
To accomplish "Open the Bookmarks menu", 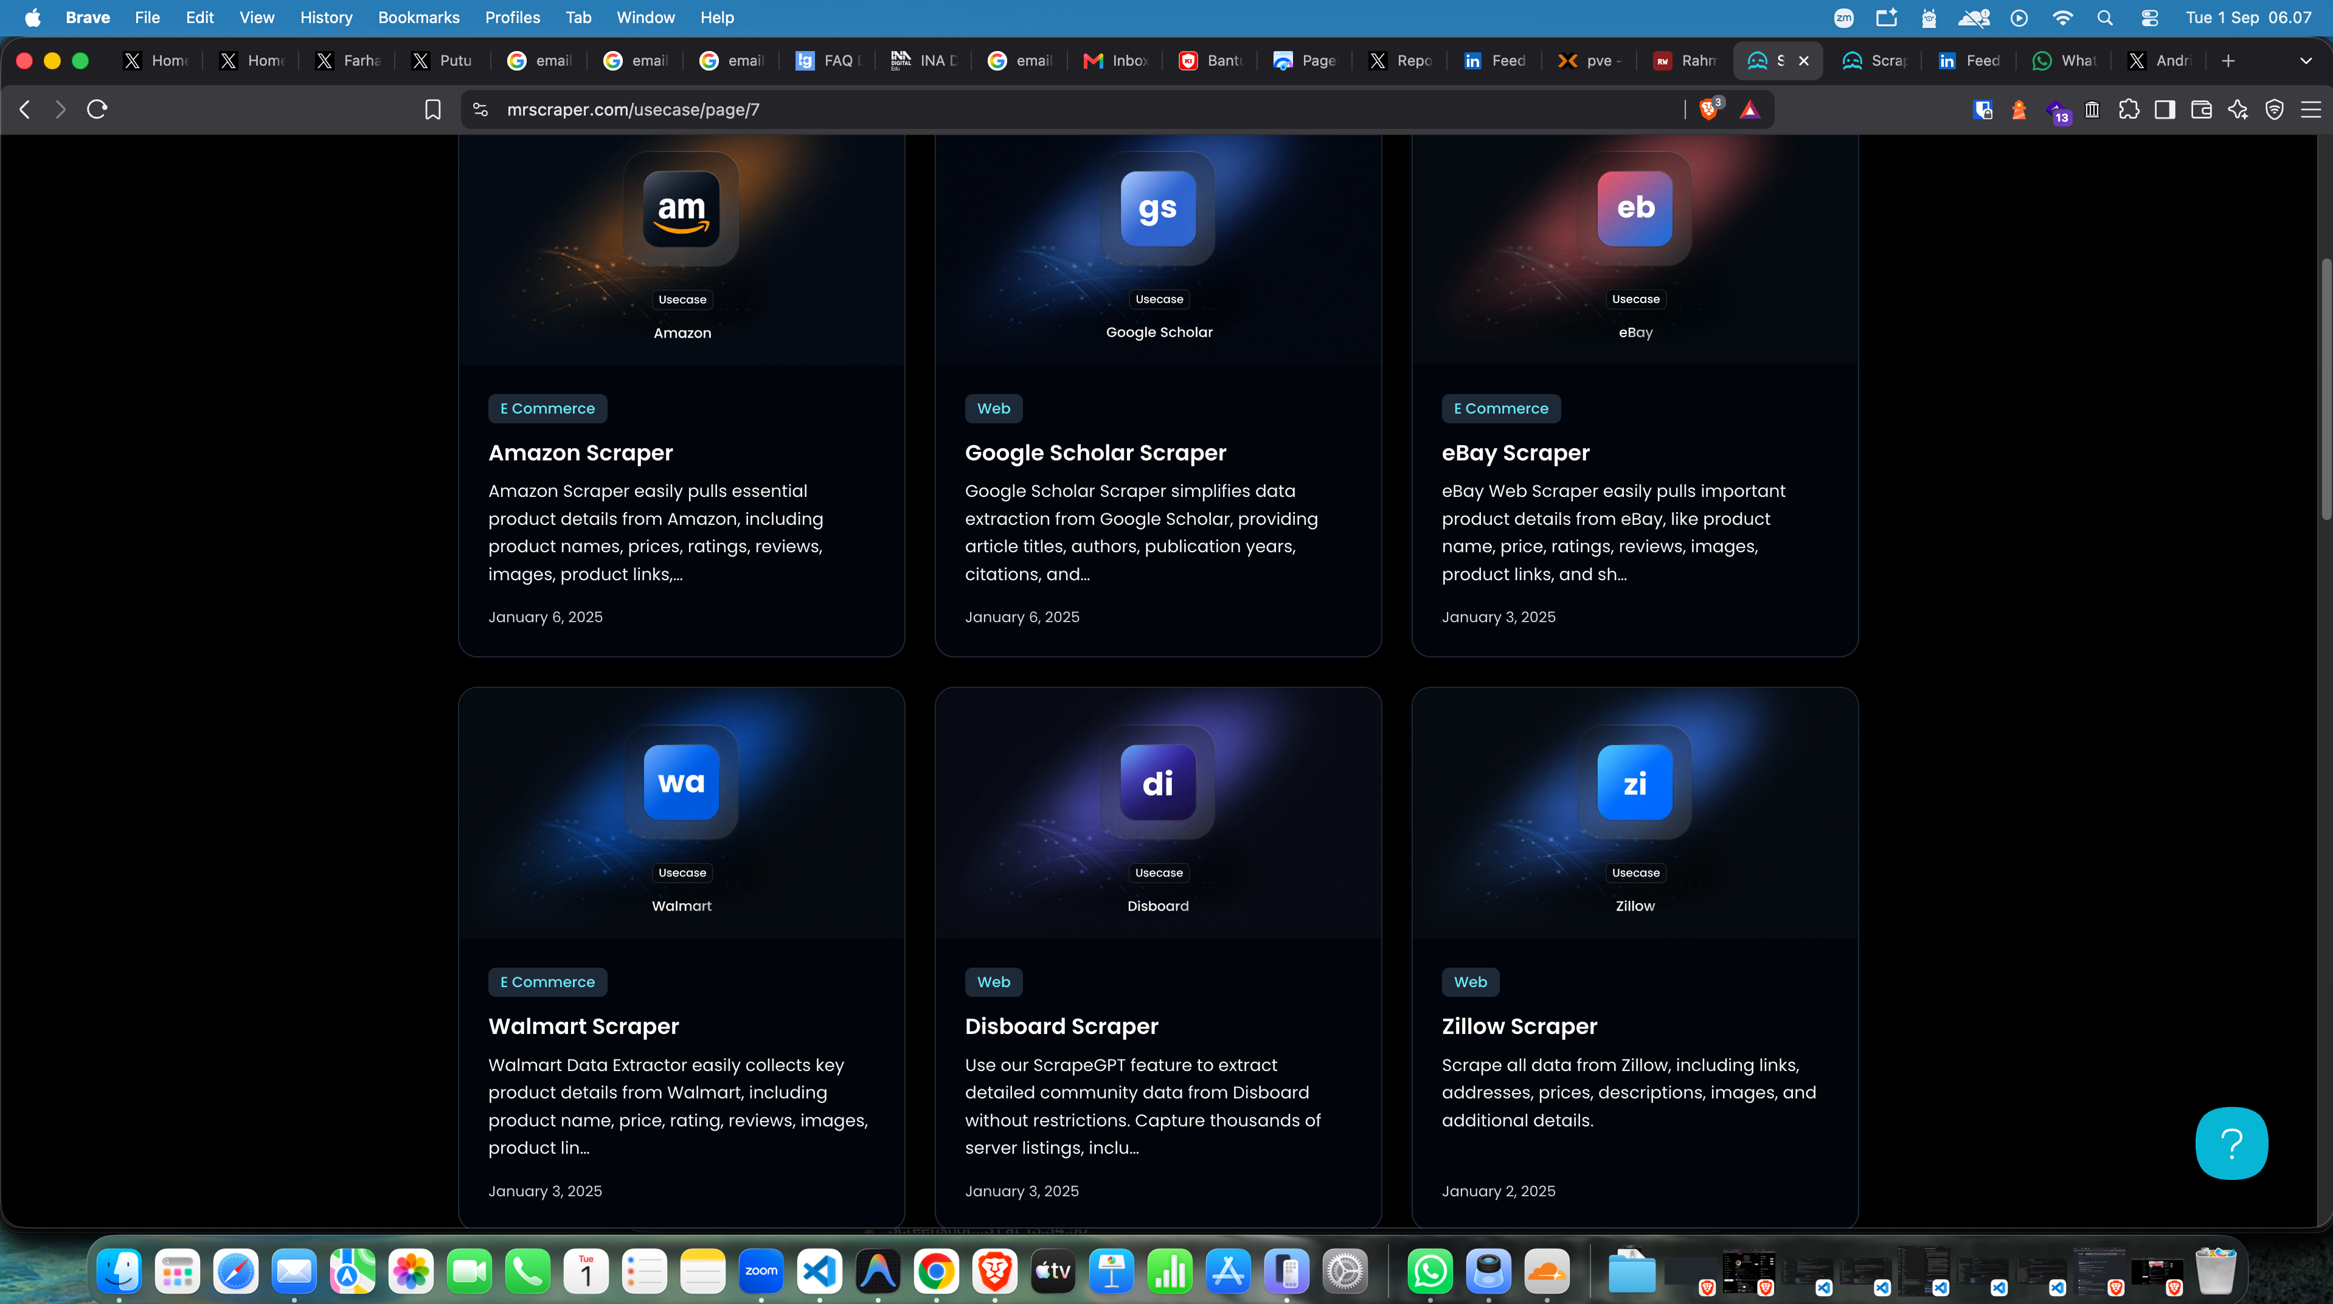I will (418, 17).
